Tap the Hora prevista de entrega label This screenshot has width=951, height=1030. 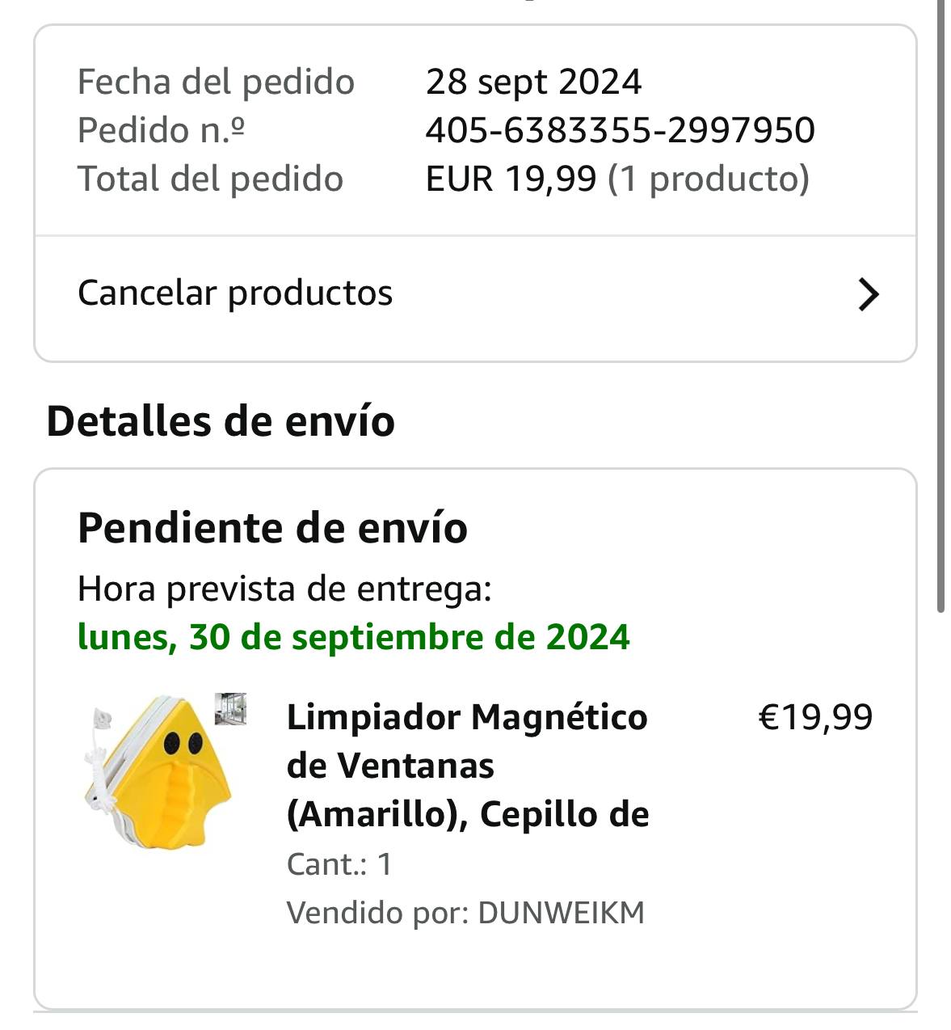284,589
